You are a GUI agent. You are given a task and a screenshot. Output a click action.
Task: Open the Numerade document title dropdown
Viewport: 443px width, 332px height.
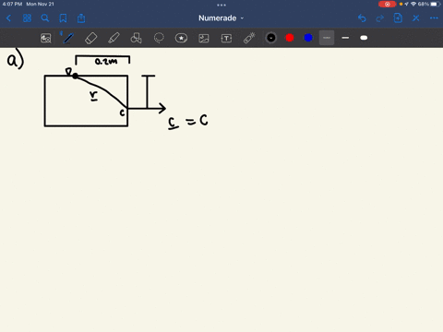point(221,18)
